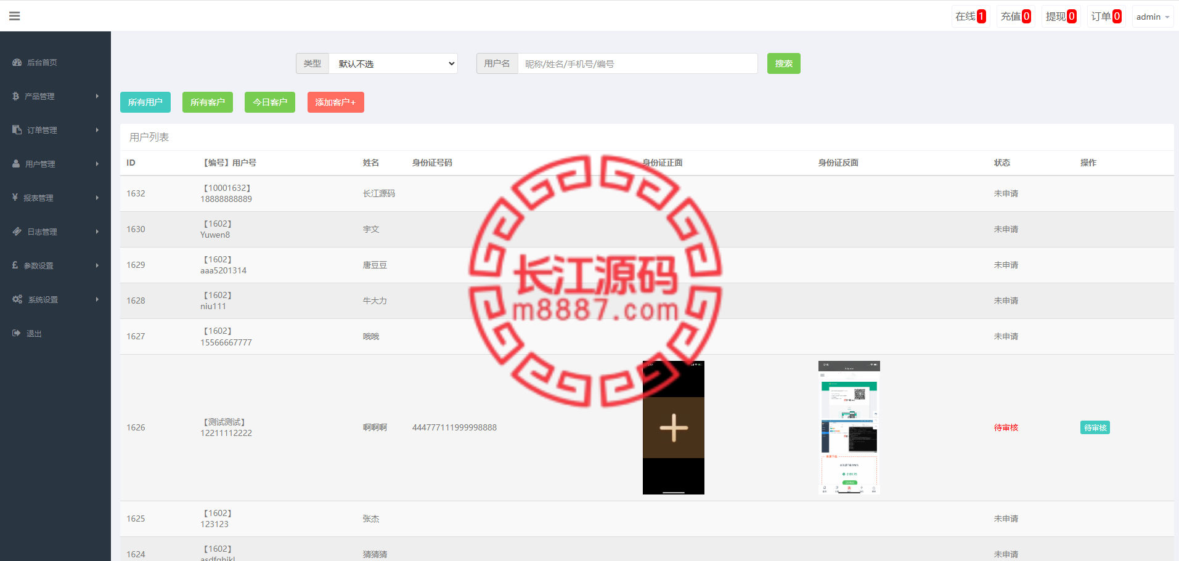Screen dimensions: 1179x561
Task: Show 所有用户 list
Action: tap(145, 102)
